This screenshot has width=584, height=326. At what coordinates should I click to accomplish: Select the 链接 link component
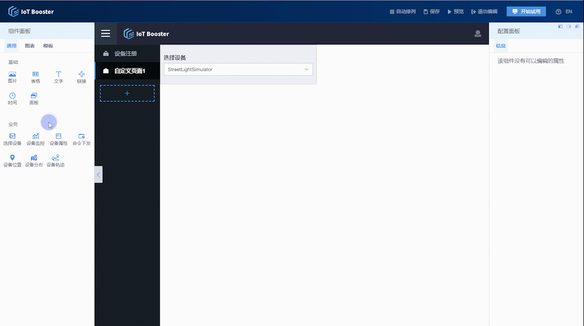(82, 77)
